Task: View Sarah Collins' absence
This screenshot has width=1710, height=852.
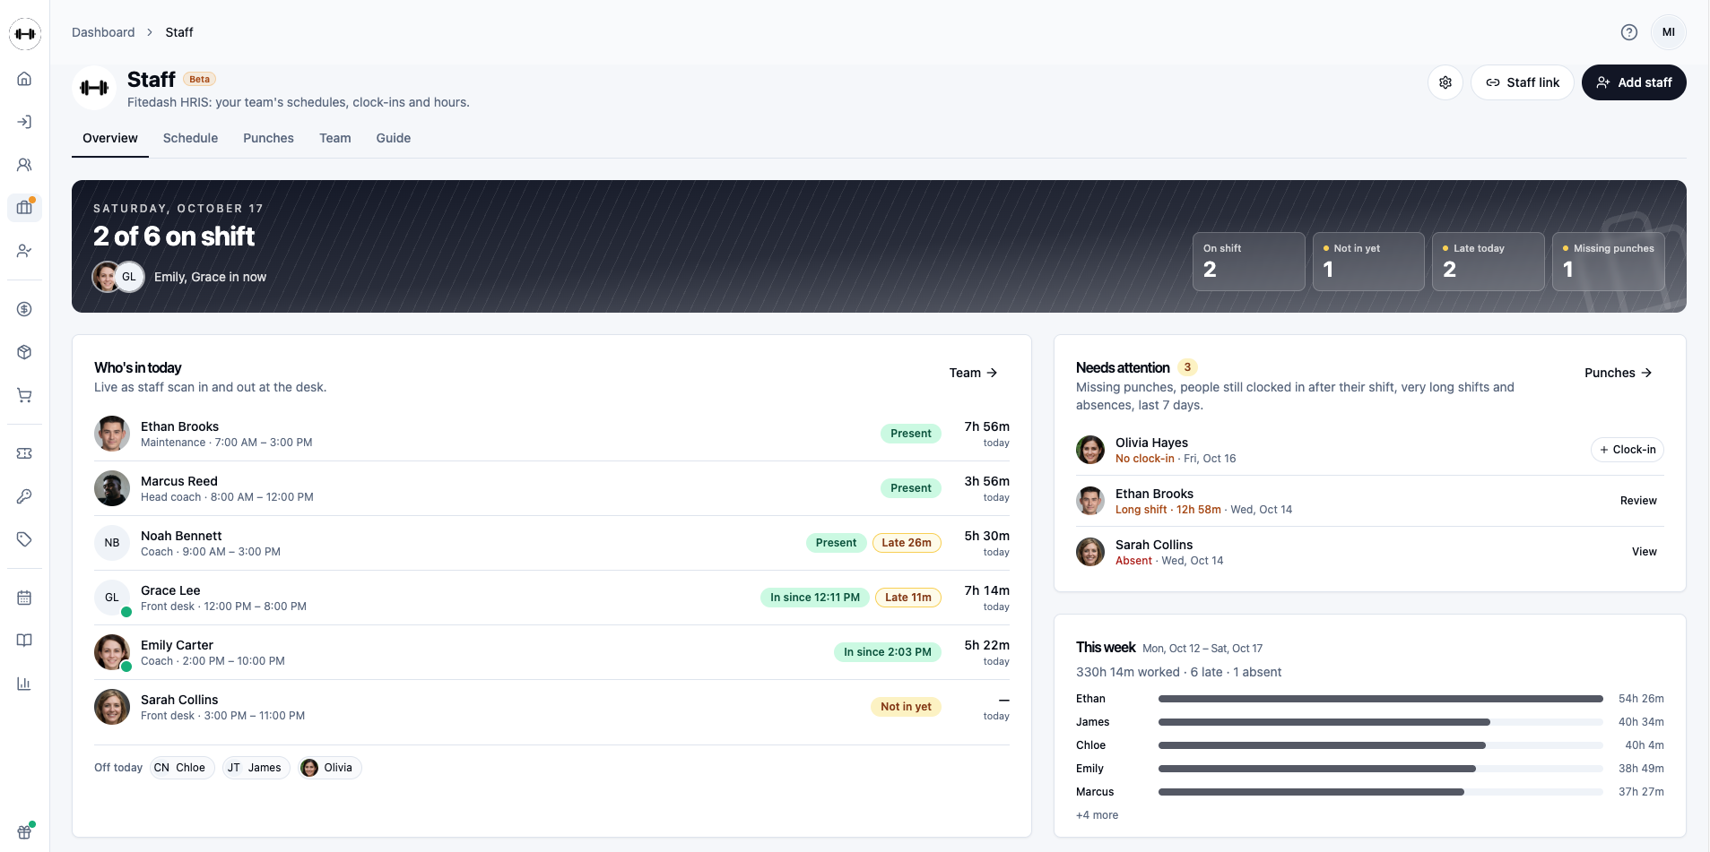Action: pyautogui.click(x=1645, y=552)
